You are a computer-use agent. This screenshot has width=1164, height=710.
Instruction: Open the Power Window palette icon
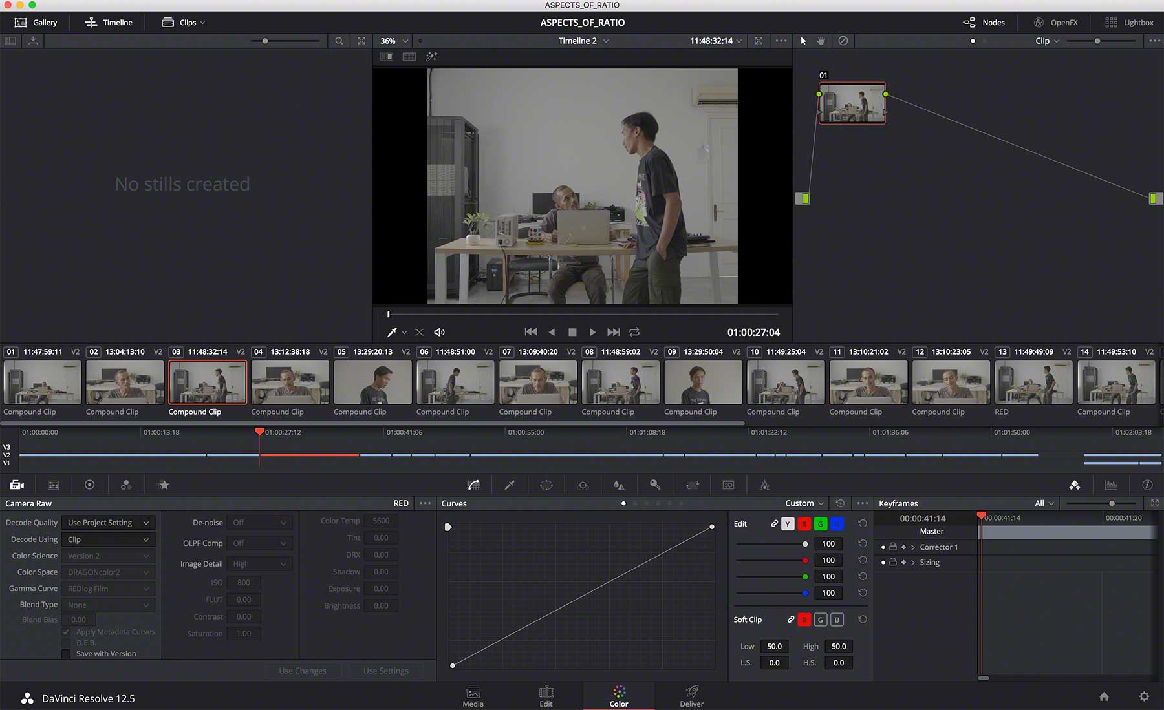click(x=546, y=485)
